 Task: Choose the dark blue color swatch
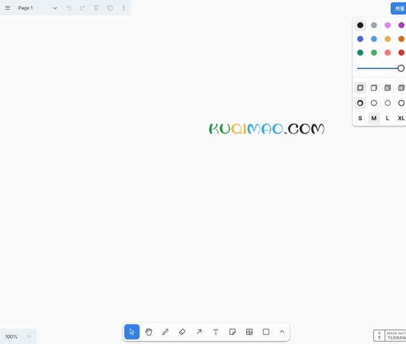point(360,39)
